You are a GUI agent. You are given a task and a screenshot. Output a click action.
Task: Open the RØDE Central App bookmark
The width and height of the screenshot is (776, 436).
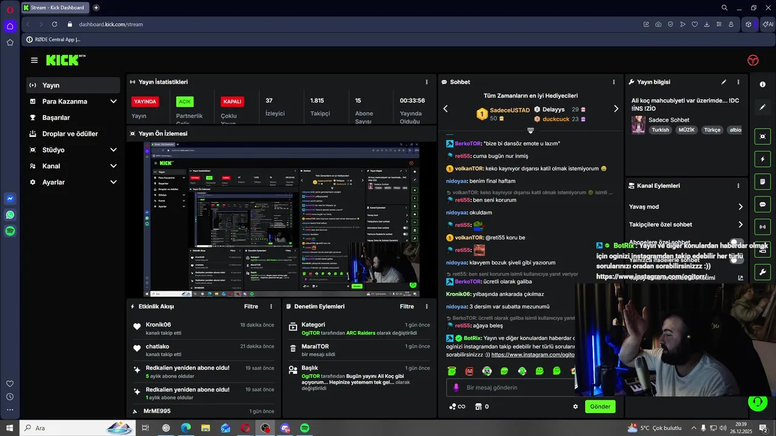[53, 39]
